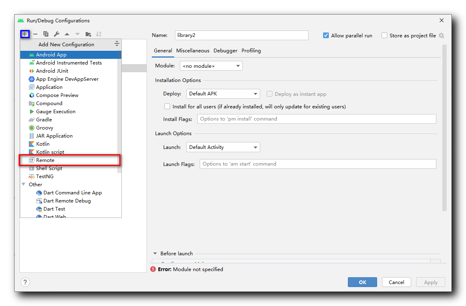Viewport: 466px width, 306px height.
Task: Switch to the Miscellaneous tab
Action: click(192, 51)
